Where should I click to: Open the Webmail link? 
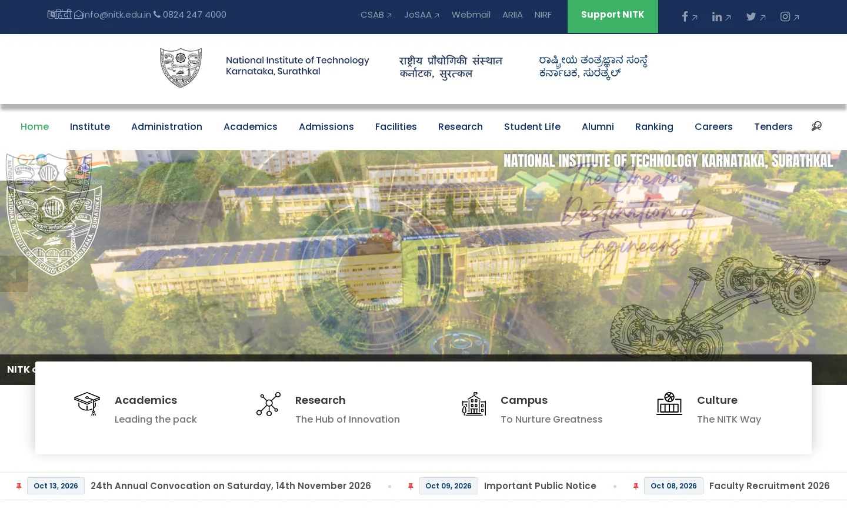tap(471, 15)
